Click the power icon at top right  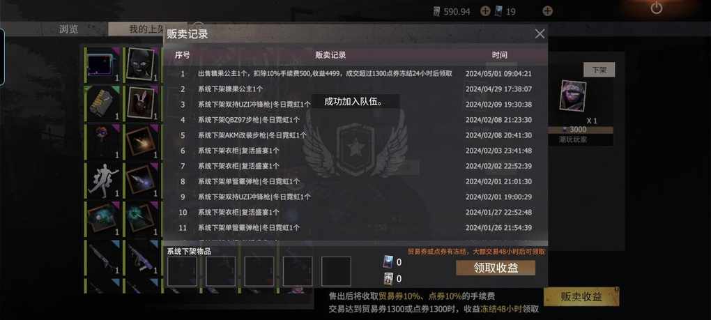point(656,8)
